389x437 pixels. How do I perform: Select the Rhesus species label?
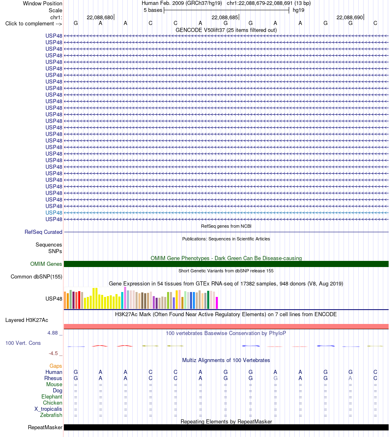53,378
